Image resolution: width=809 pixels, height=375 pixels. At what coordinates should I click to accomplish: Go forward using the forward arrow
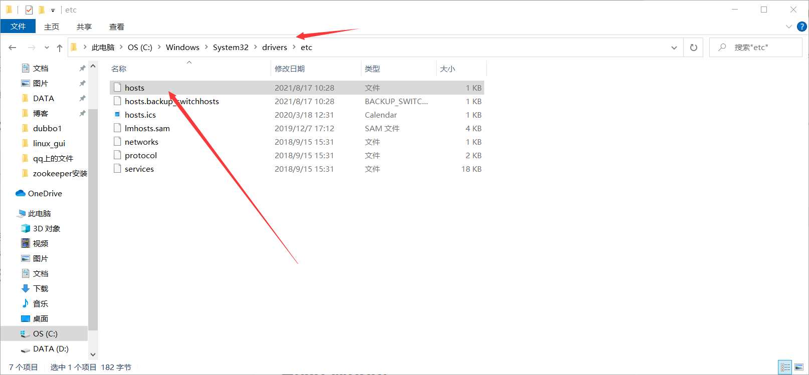32,48
